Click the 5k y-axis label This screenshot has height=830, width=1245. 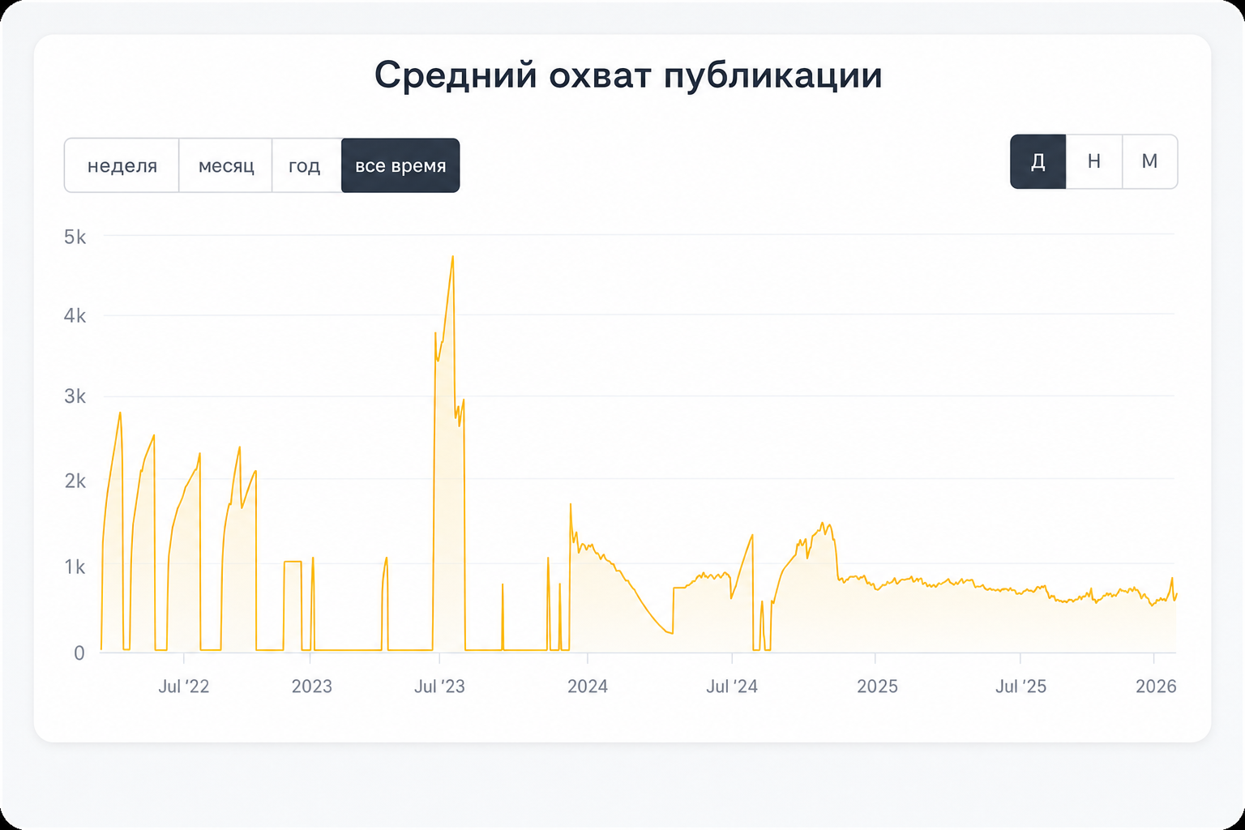click(75, 237)
